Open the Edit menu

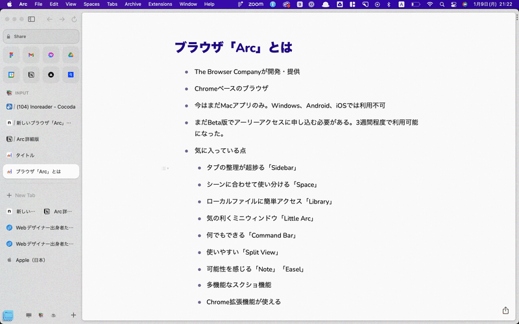54,5
